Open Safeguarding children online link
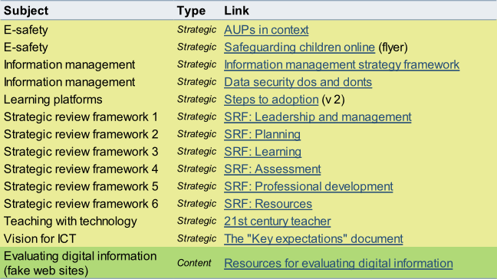The width and height of the screenshot is (497, 279). (300, 48)
